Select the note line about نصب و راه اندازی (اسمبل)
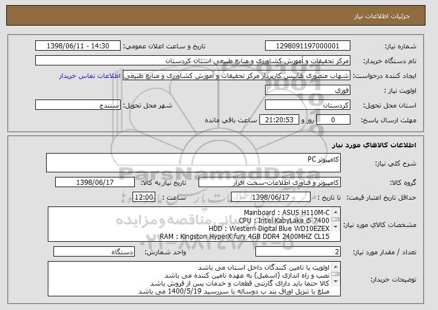 click(247, 275)
